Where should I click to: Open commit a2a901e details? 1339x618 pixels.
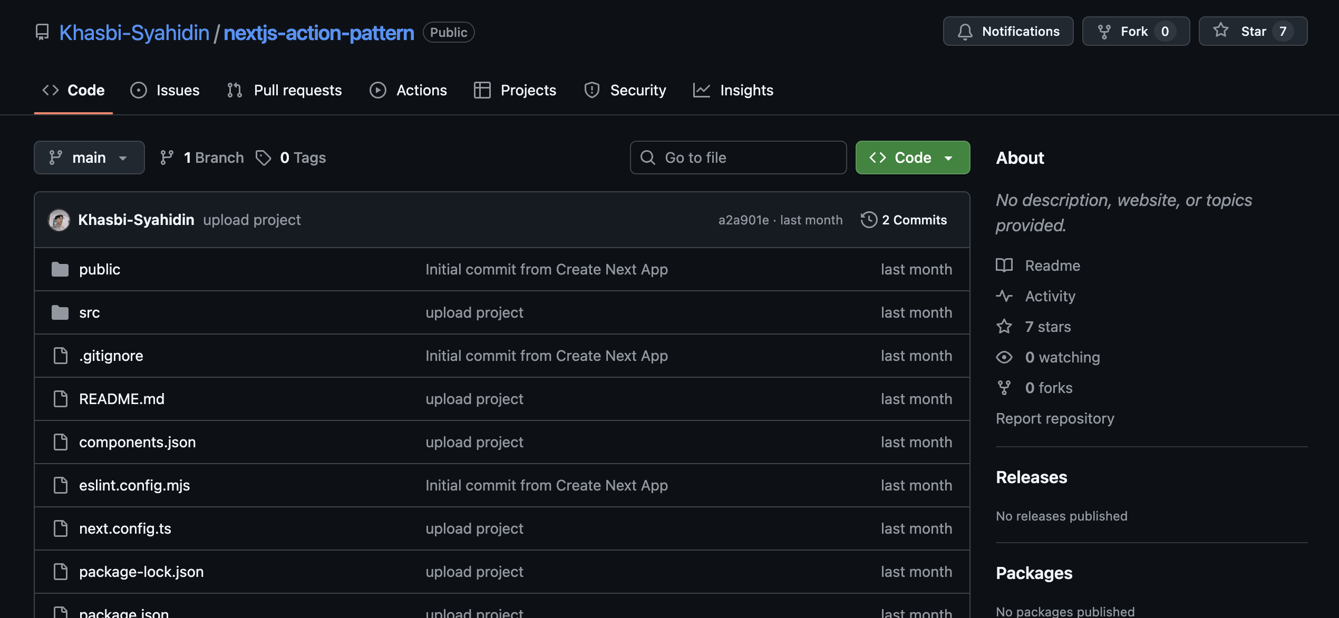click(x=744, y=220)
